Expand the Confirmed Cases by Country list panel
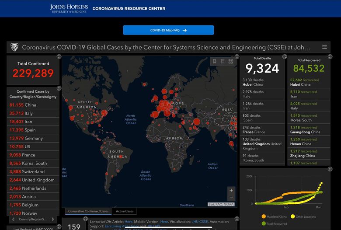The height and width of the screenshot is (230, 341). [x=59, y=88]
